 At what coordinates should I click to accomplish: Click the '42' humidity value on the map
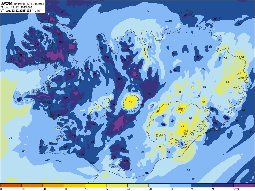coord(183,127)
